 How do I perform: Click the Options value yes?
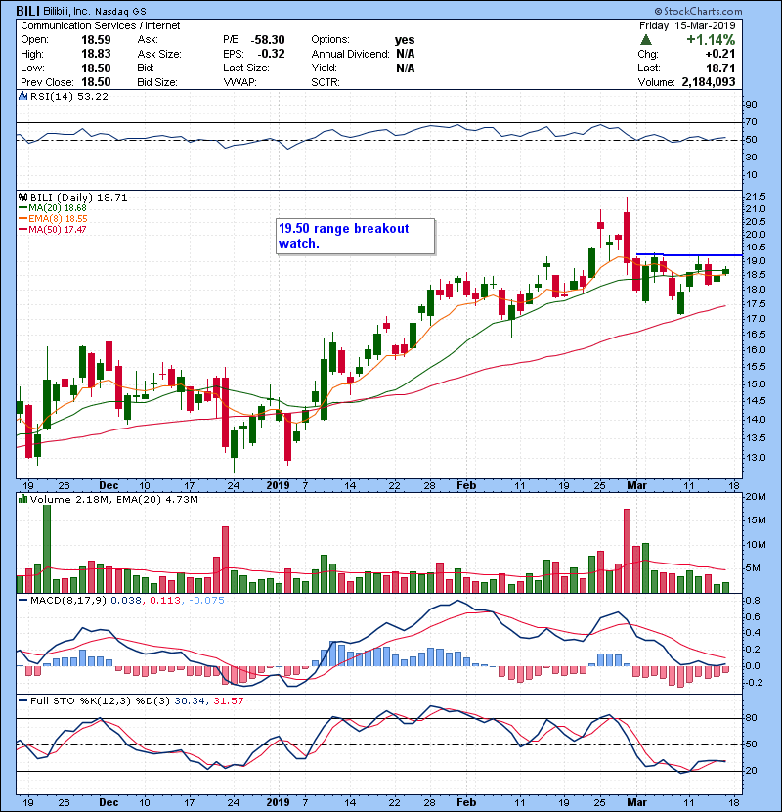tap(405, 40)
